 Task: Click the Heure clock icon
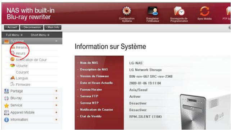tap(13, 53)
